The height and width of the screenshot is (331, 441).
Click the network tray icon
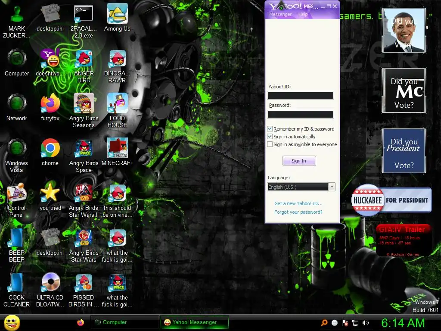pos(355,323)
